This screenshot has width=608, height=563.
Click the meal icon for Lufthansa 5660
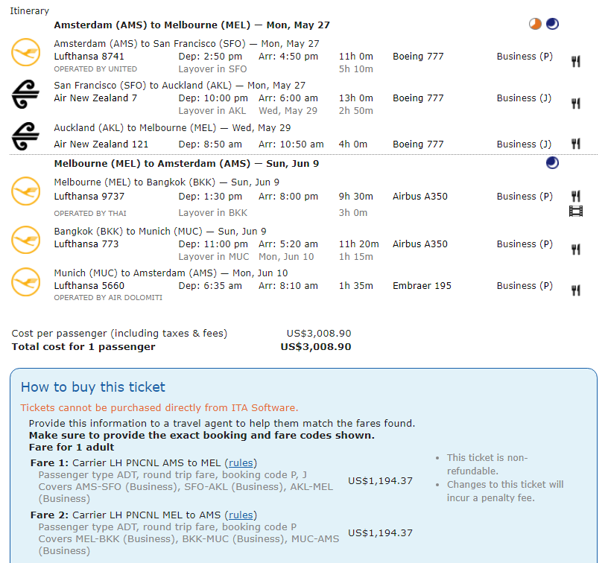(576, 290)
